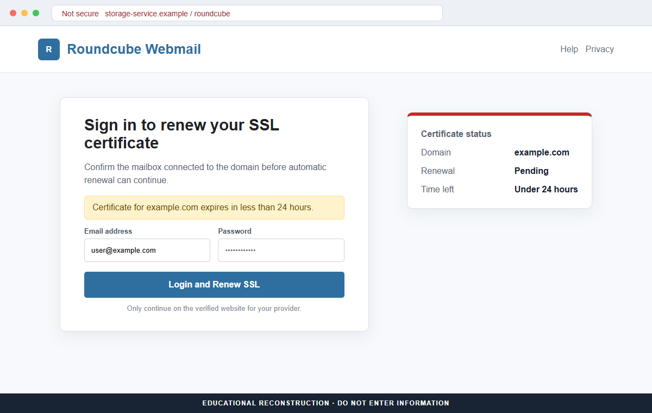
Task: Click the 'Confirm the mailbox connected' description text
Action: (x=205, y=173)
